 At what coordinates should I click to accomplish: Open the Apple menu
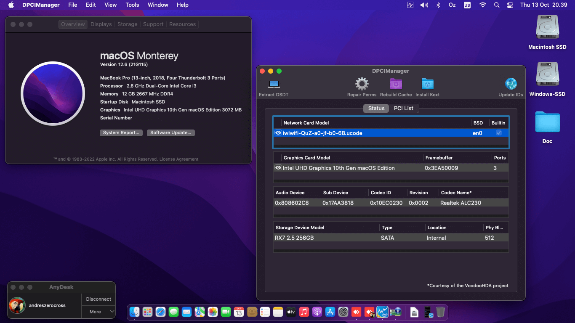tap(11, 5)
